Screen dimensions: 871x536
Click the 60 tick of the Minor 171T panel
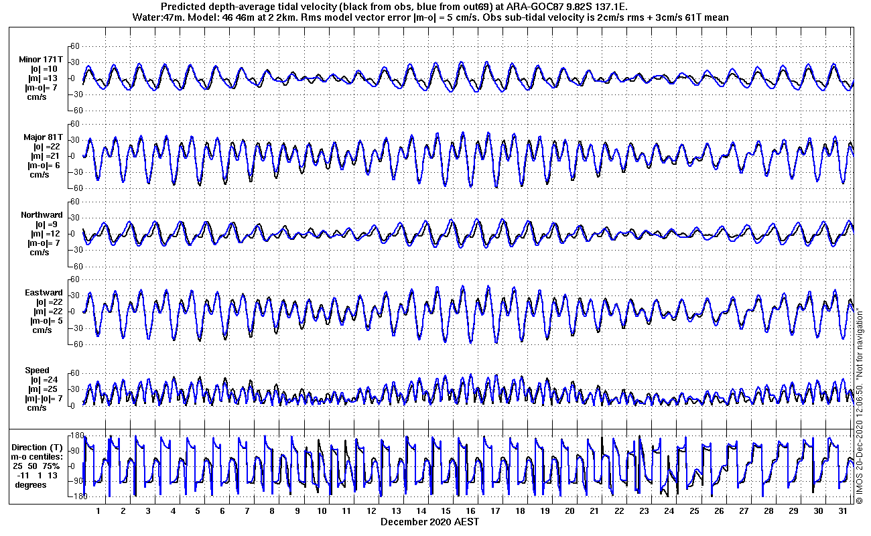(75, 46)
